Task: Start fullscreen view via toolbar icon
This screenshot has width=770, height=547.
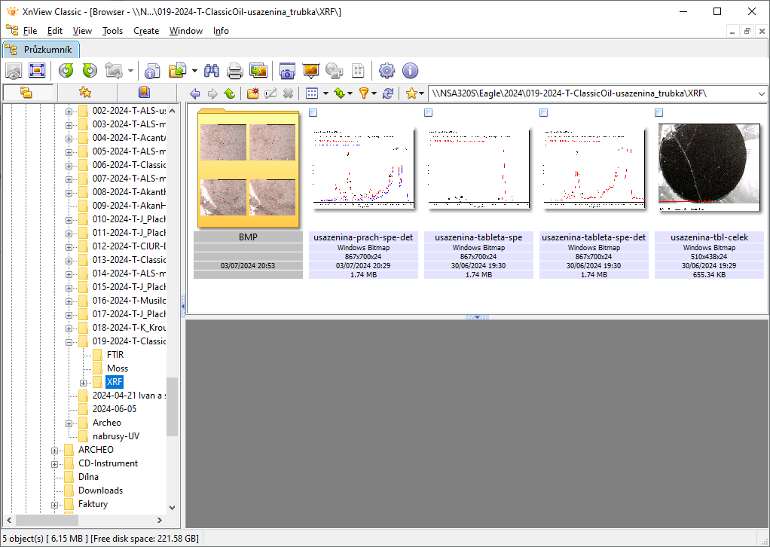Action: (x=36, y=71)
